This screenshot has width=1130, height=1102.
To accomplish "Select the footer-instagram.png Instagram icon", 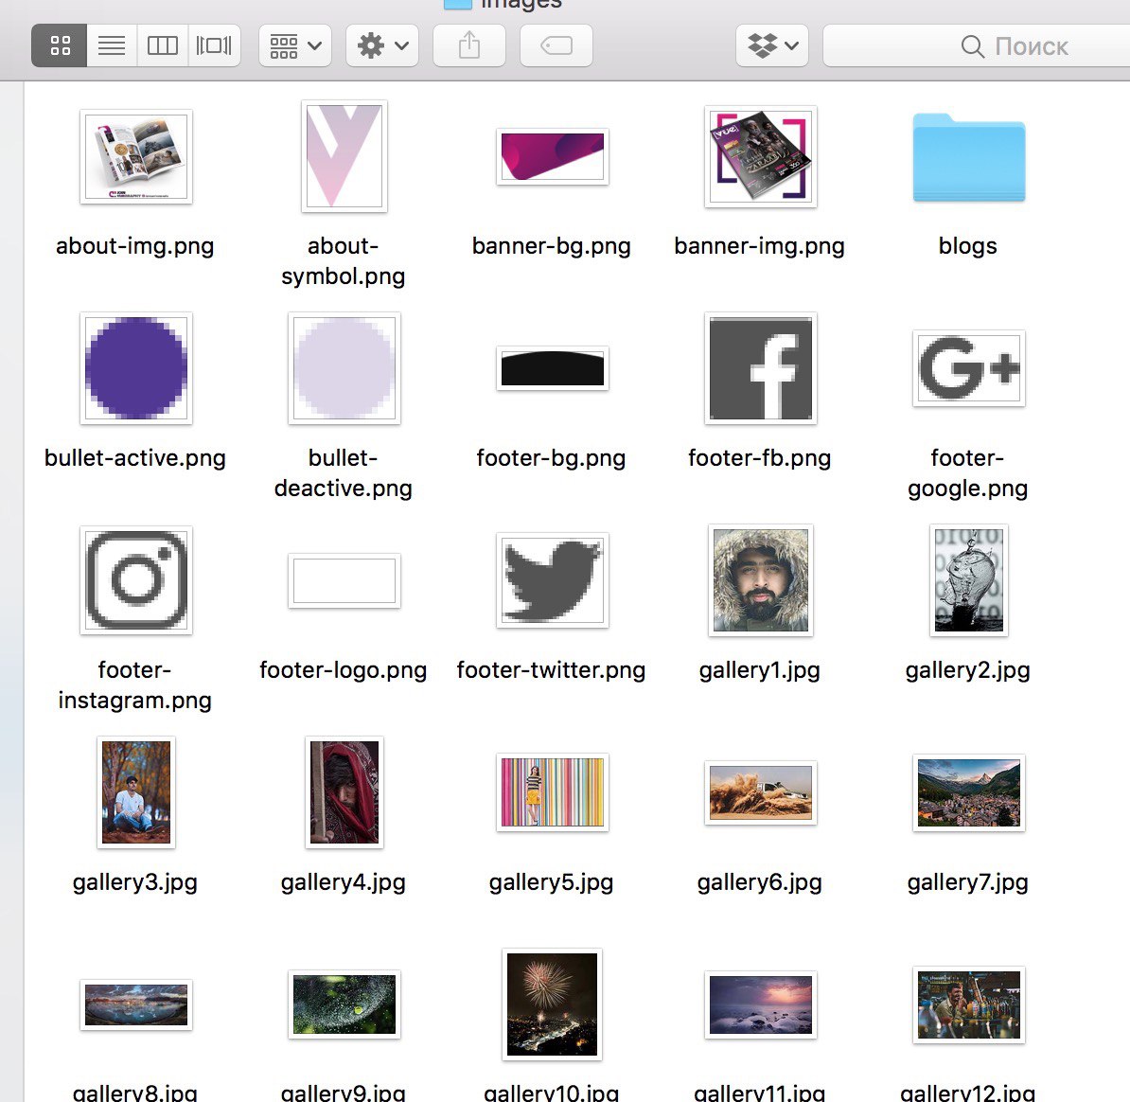I will pyautogui.click(x=136, y=580).
